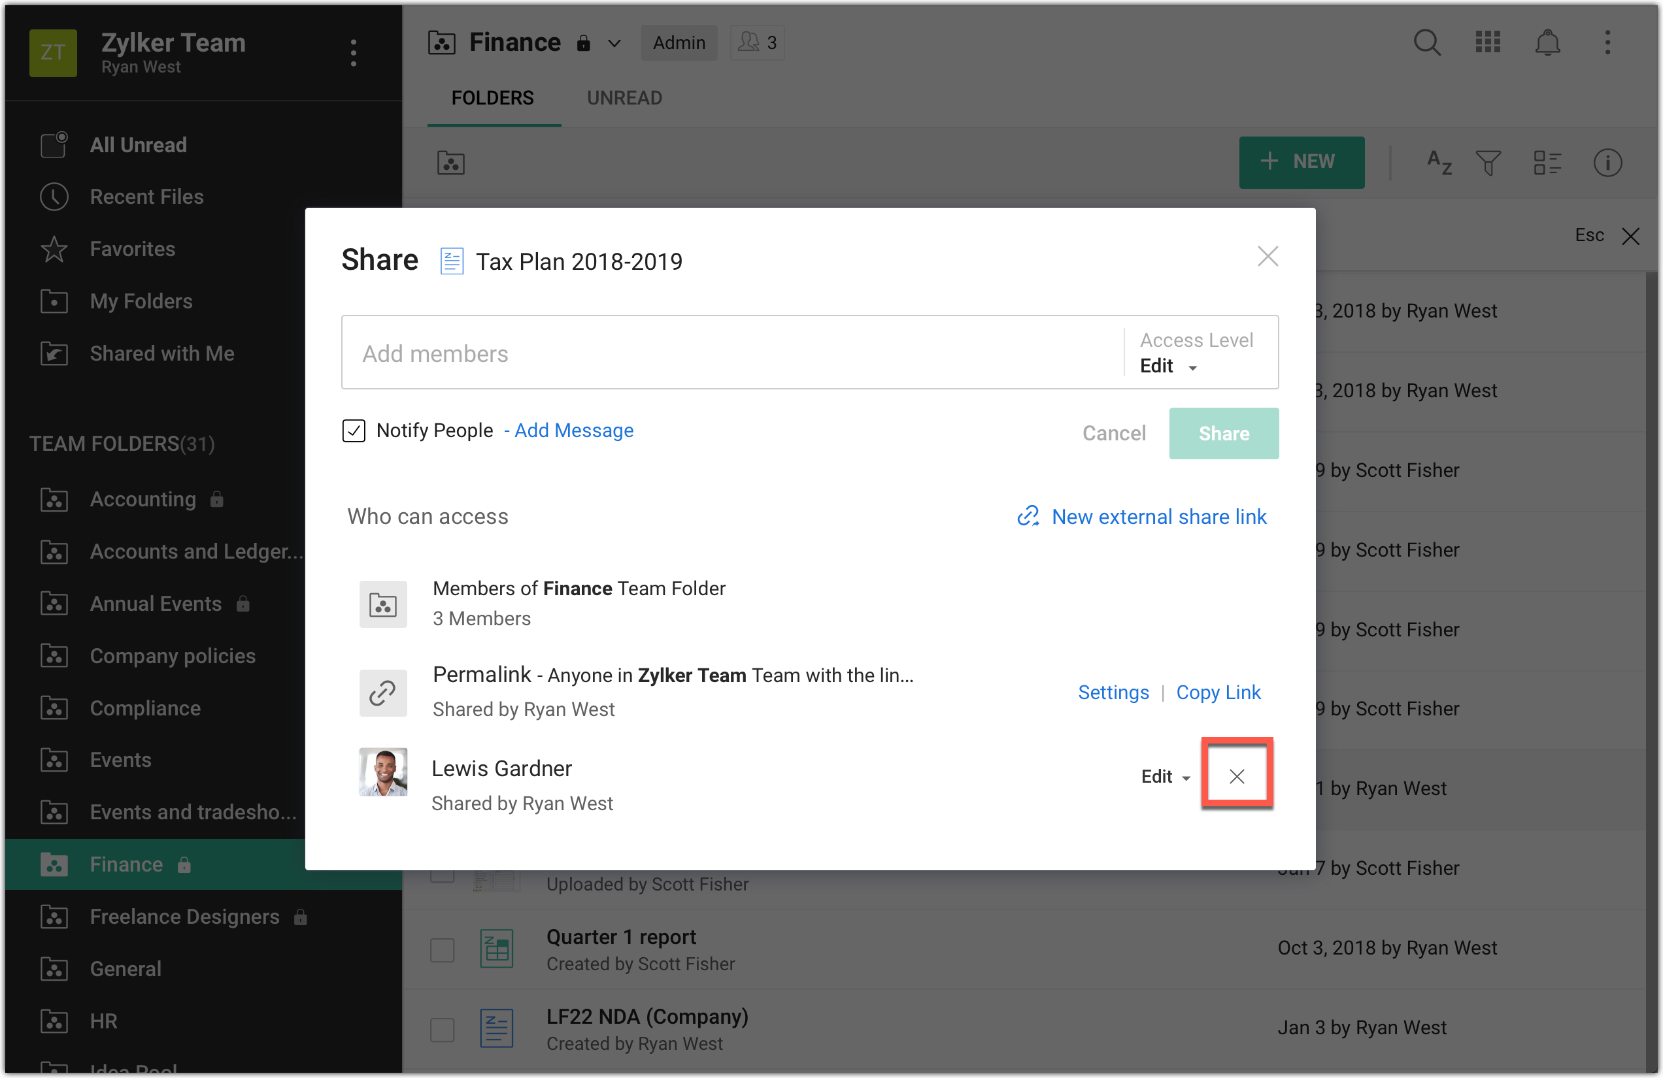
Task: Open the apps grid icon
Action: pos(1487,42)
